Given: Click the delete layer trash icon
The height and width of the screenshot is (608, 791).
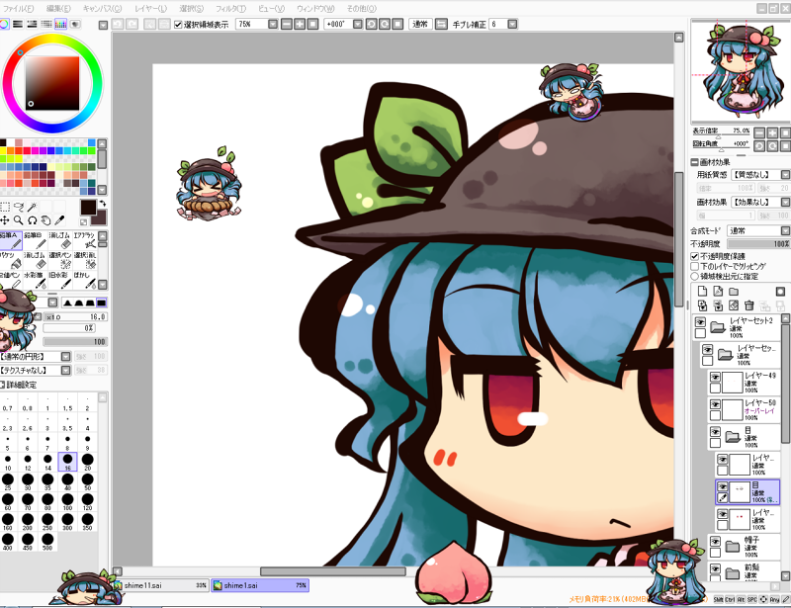Looking at the screenshot, I should tap(748, 305).
